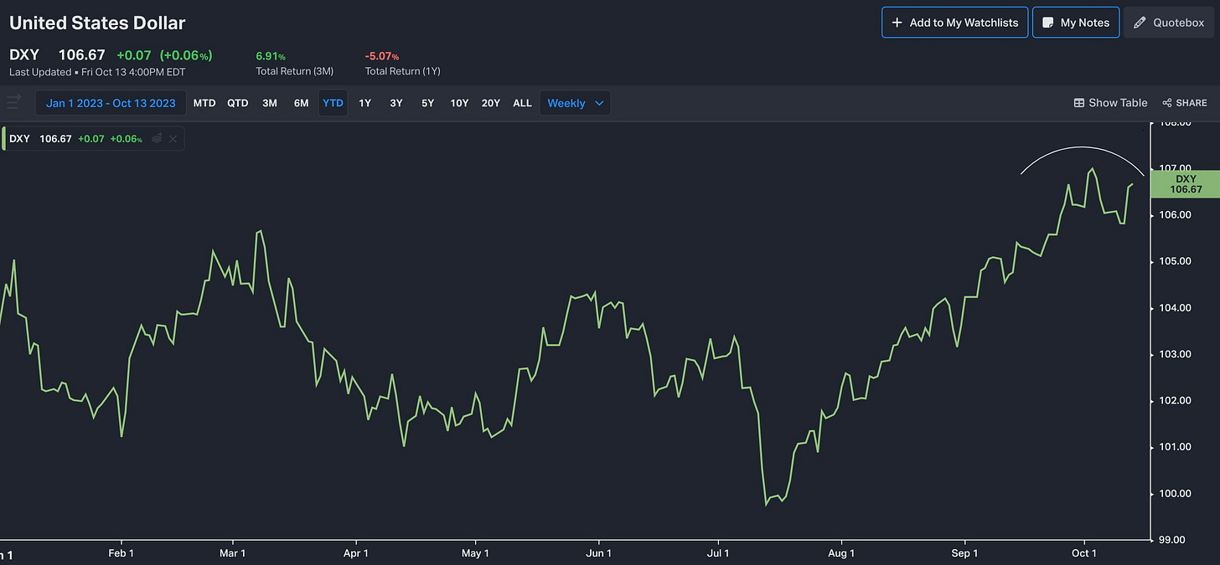Open the Quotebox tool
The width and height of the screenshot is (1220, 565).
1169,23
